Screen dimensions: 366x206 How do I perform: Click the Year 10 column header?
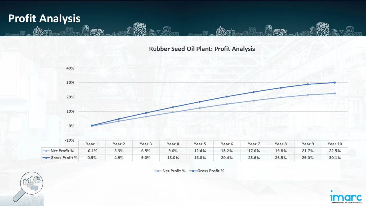335,144
